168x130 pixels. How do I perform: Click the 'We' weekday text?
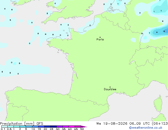[99, 124]
